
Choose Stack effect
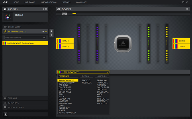(62, 106)
